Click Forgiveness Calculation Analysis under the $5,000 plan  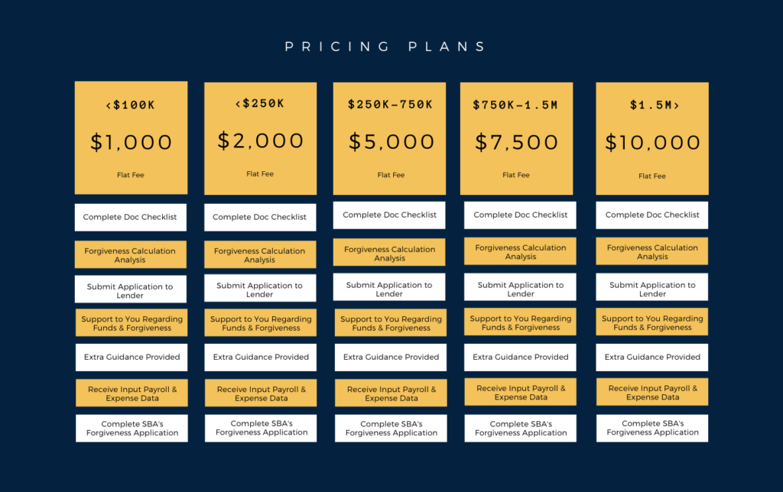coord(389,252)
